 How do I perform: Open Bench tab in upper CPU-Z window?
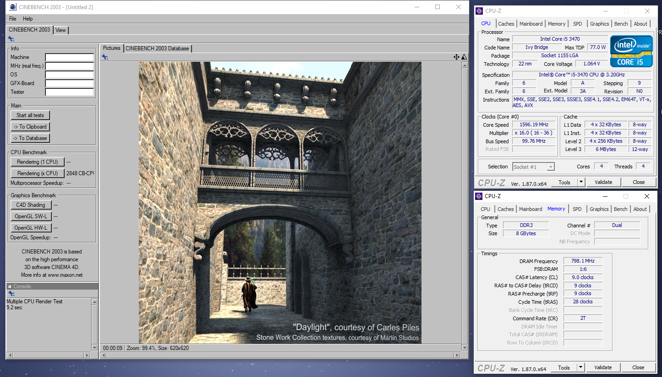[x=621, y=24]
